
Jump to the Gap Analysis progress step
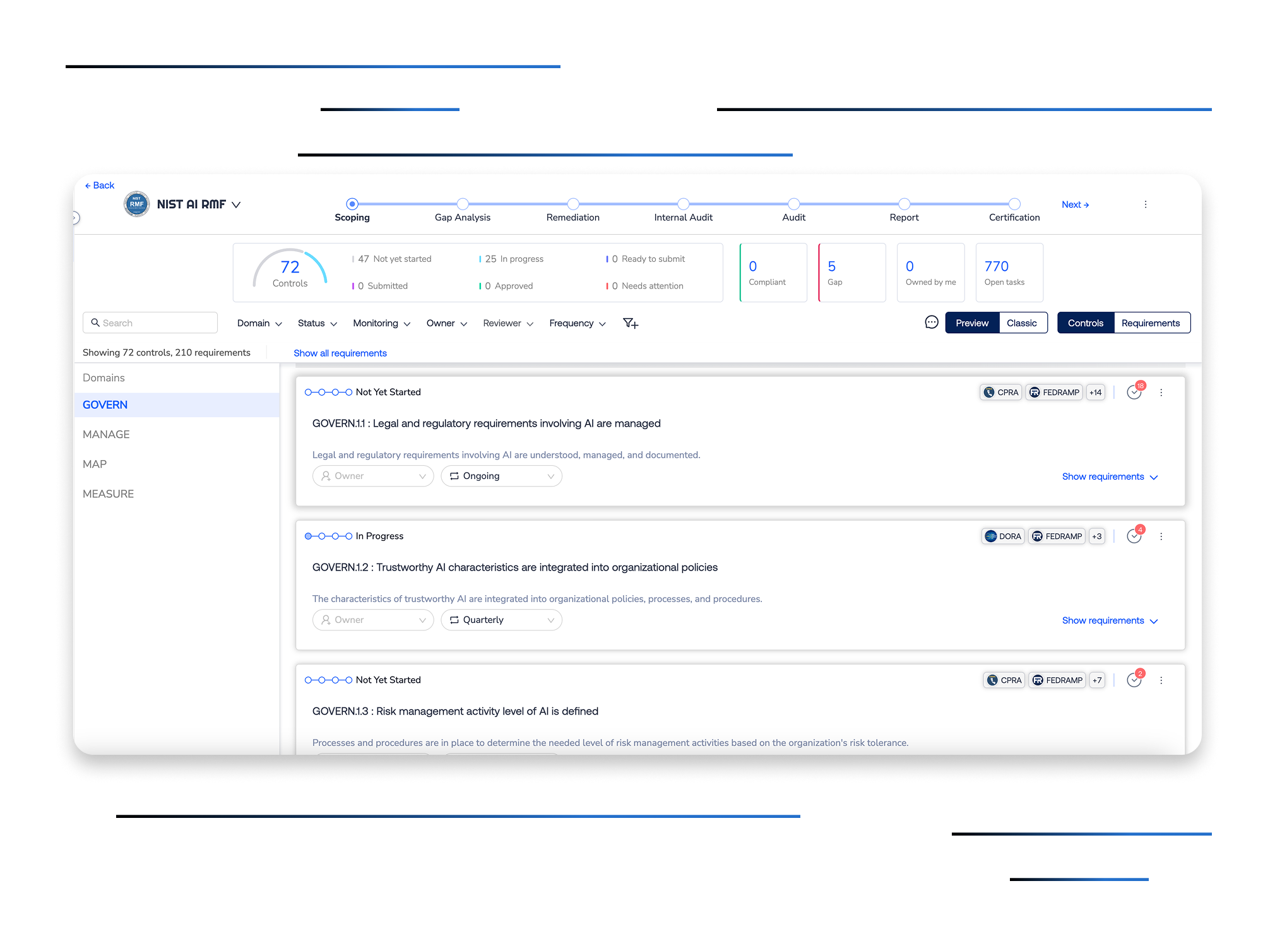pos(462,204)
